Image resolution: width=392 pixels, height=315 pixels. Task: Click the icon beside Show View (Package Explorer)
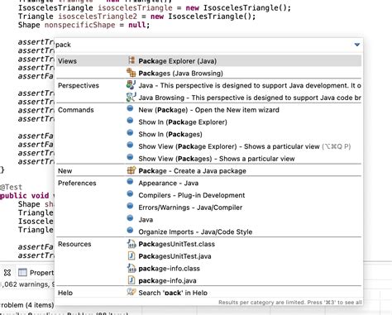click(130, 145)
